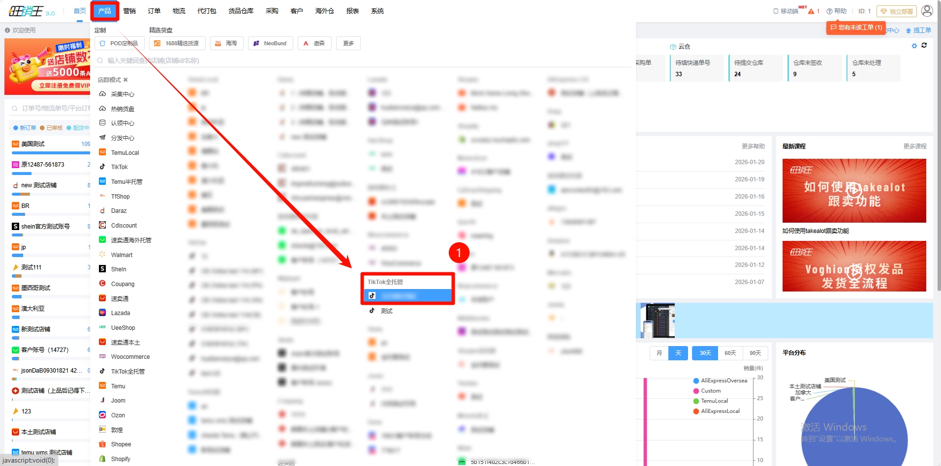Open the 产品 menu in top navigation
Screen dimensions: 941x466
point(104,11)
